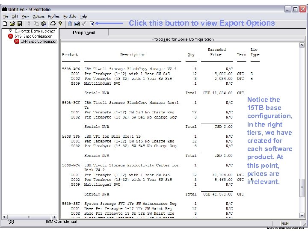Click the 'USD 45,573.00' total price
308x231 pixels.
(218, 194)
